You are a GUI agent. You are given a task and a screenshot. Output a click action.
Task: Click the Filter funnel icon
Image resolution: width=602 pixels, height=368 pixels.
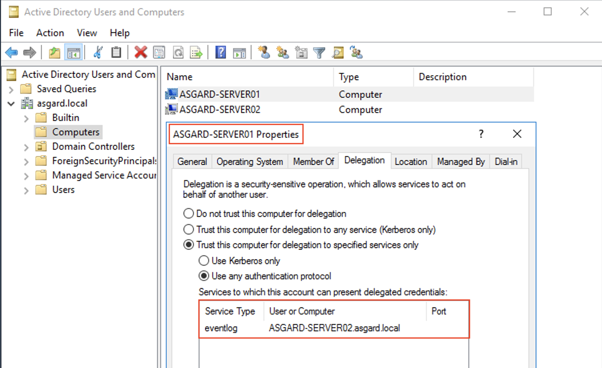click(319, 52)
